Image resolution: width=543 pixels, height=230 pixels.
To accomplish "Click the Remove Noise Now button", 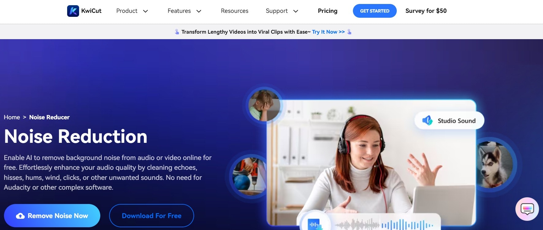I will (52, 216).
